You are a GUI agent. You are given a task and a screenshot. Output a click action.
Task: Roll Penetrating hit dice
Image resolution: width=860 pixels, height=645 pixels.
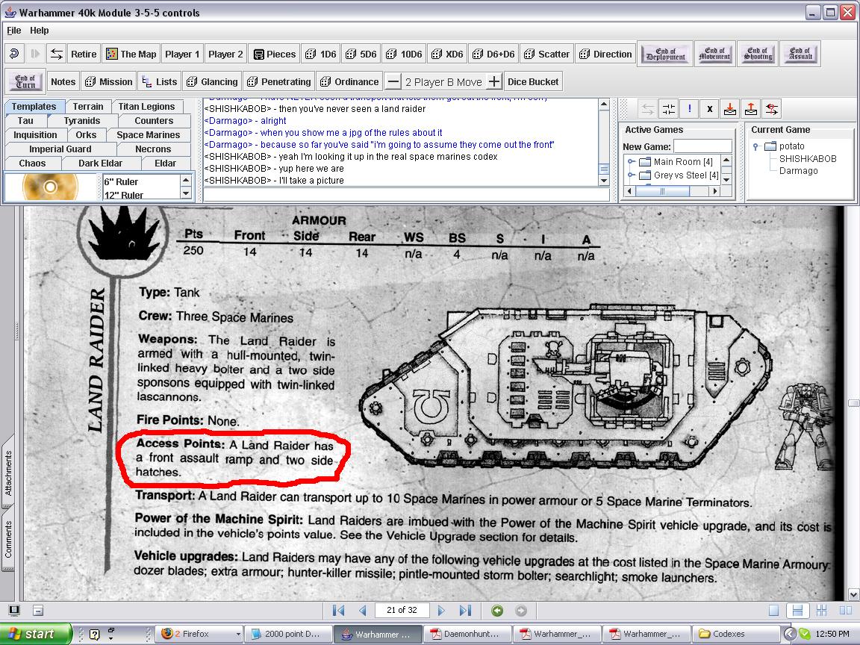click(x=279, y=81)
